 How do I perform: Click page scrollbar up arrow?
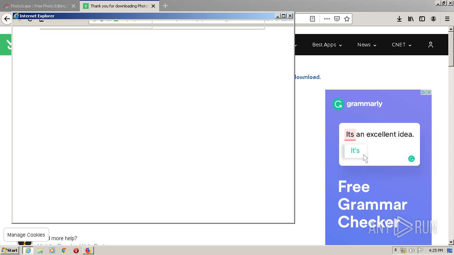(x=451, y=29)
